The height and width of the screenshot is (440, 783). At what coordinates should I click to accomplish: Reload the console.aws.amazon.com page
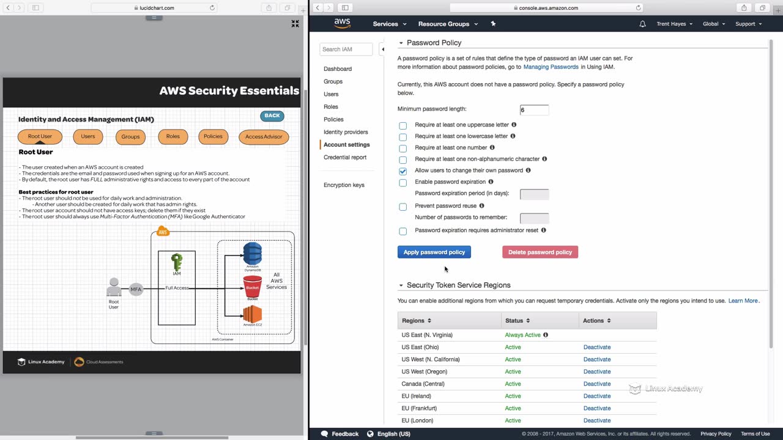click(x=639, y=8)
